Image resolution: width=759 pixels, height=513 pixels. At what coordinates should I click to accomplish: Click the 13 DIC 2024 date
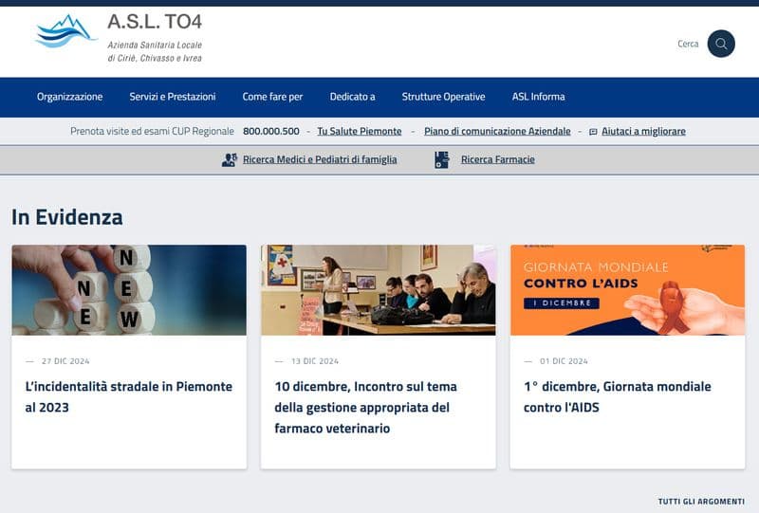[x=315, y=361]
